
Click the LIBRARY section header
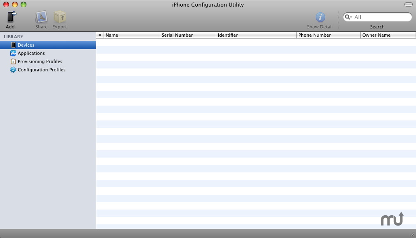coord(14,37)
